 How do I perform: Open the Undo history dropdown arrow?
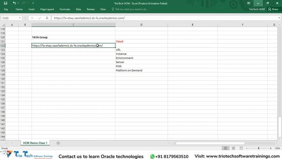click(x=18, y=3)
